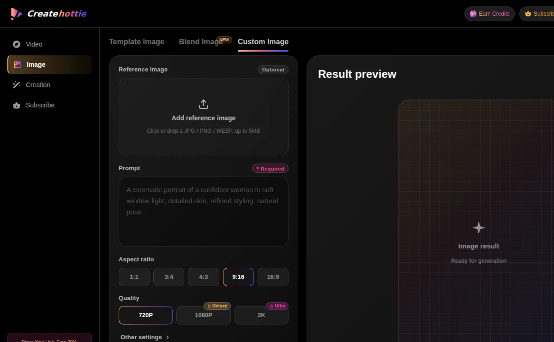Click the Subscribe button in header

[x=537, y=14]
